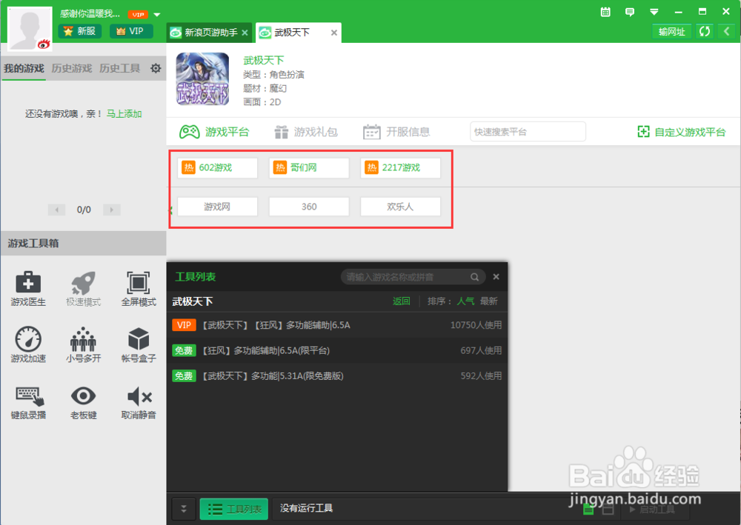The image size is (741, 525).
Task: Open 历史工具 tab
Action: click(x=119, y=68)
